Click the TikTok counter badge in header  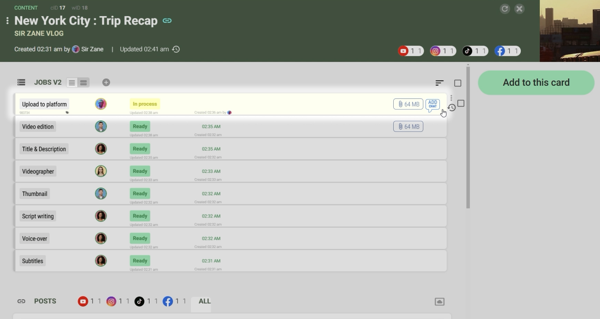click(x=475, y=51)
